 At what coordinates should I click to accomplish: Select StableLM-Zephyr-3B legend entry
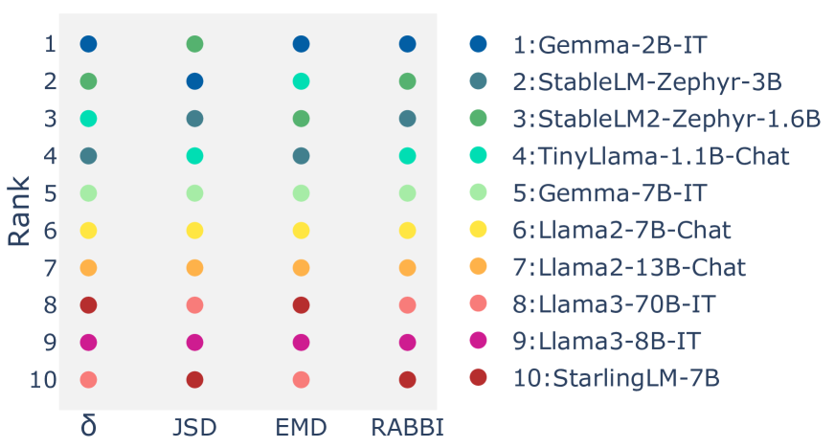point(647,81)
